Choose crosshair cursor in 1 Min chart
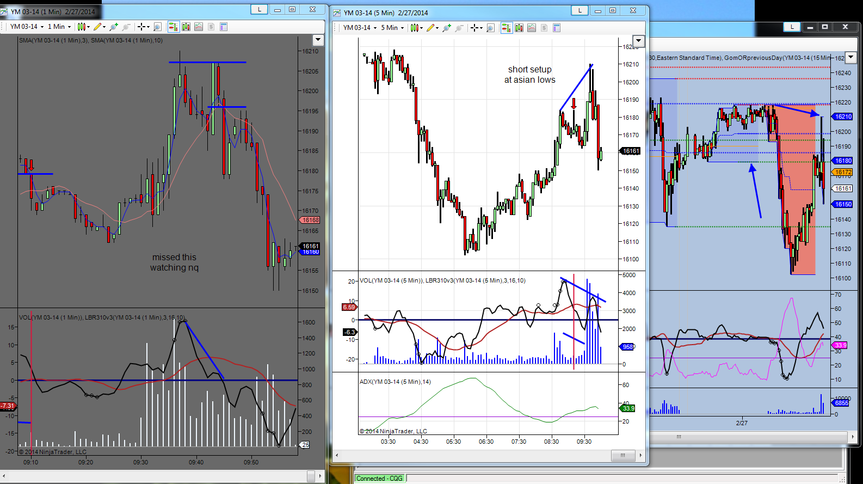This screenshot has height=484, width=863. (x=141, y=27)
